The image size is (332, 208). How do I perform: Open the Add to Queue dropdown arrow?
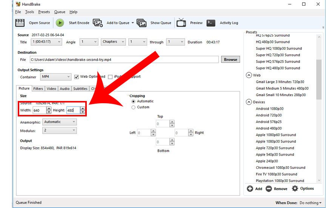(x=133, y=23)
